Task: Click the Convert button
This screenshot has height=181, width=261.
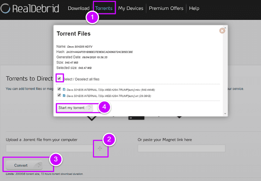Action: pyautogui.click(x=24, y=165)
